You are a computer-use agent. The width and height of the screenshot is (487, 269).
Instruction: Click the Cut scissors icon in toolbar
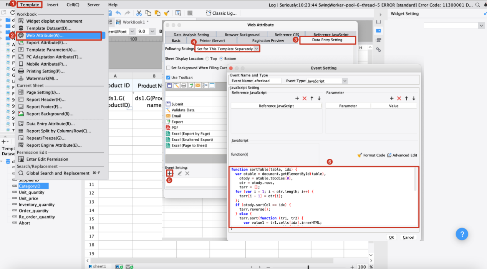click(x=139, y=13)
